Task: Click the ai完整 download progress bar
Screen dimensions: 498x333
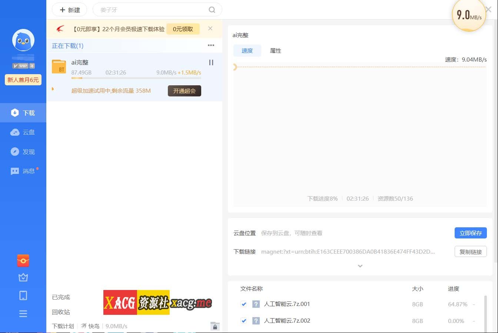Action: tap(135, 79)
